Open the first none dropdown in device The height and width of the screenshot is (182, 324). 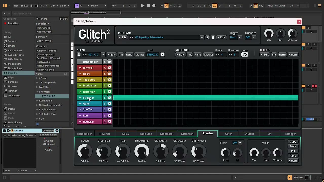tap(11, 170)
